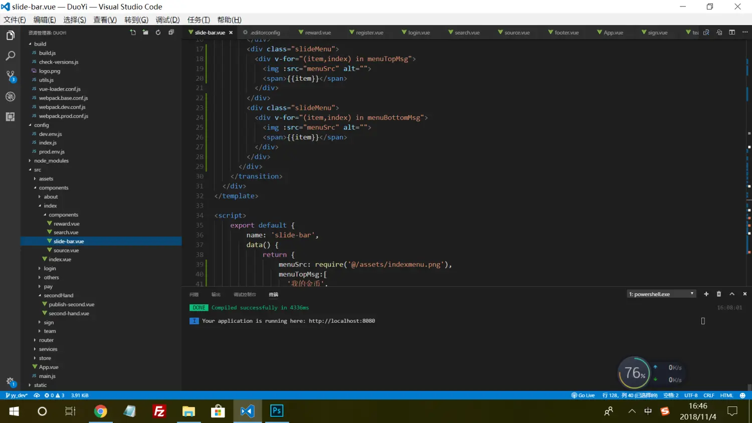
Task: Switch to 调试控制台 debug console tab
Action: click(x=245, y=294)
